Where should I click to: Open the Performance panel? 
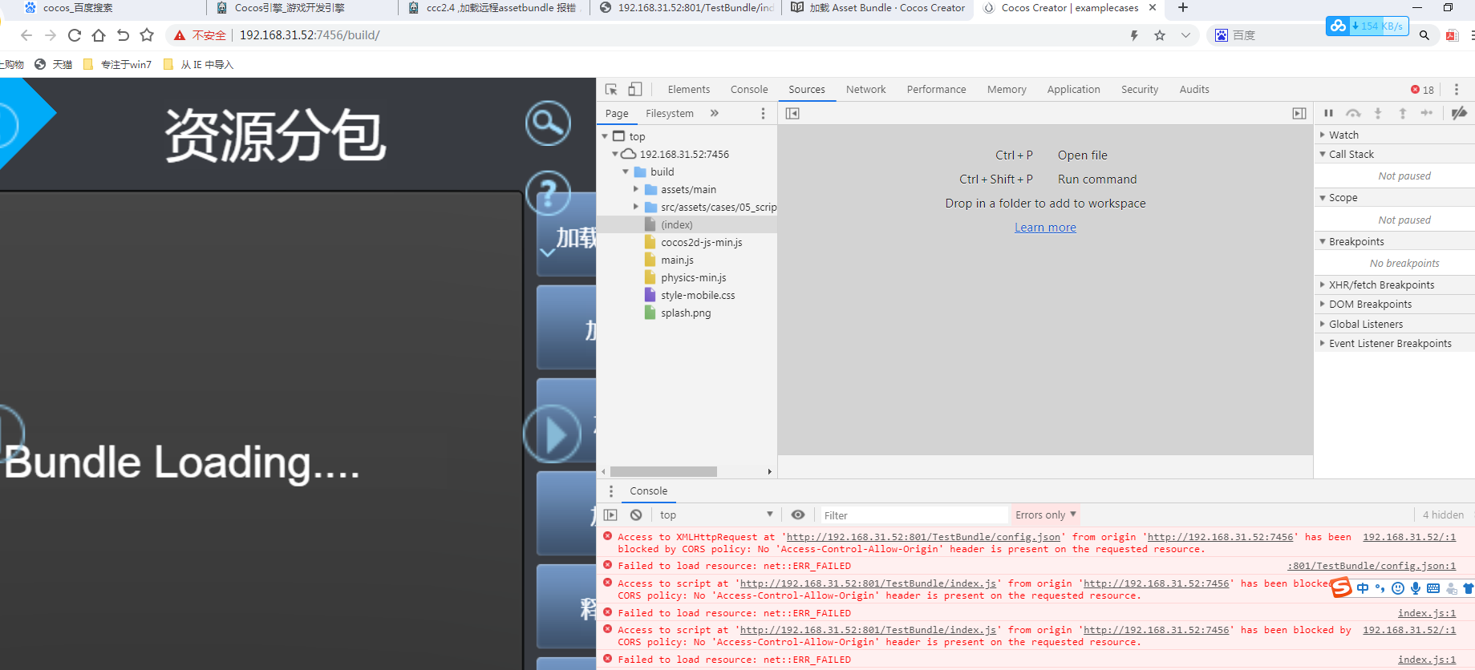937,90
